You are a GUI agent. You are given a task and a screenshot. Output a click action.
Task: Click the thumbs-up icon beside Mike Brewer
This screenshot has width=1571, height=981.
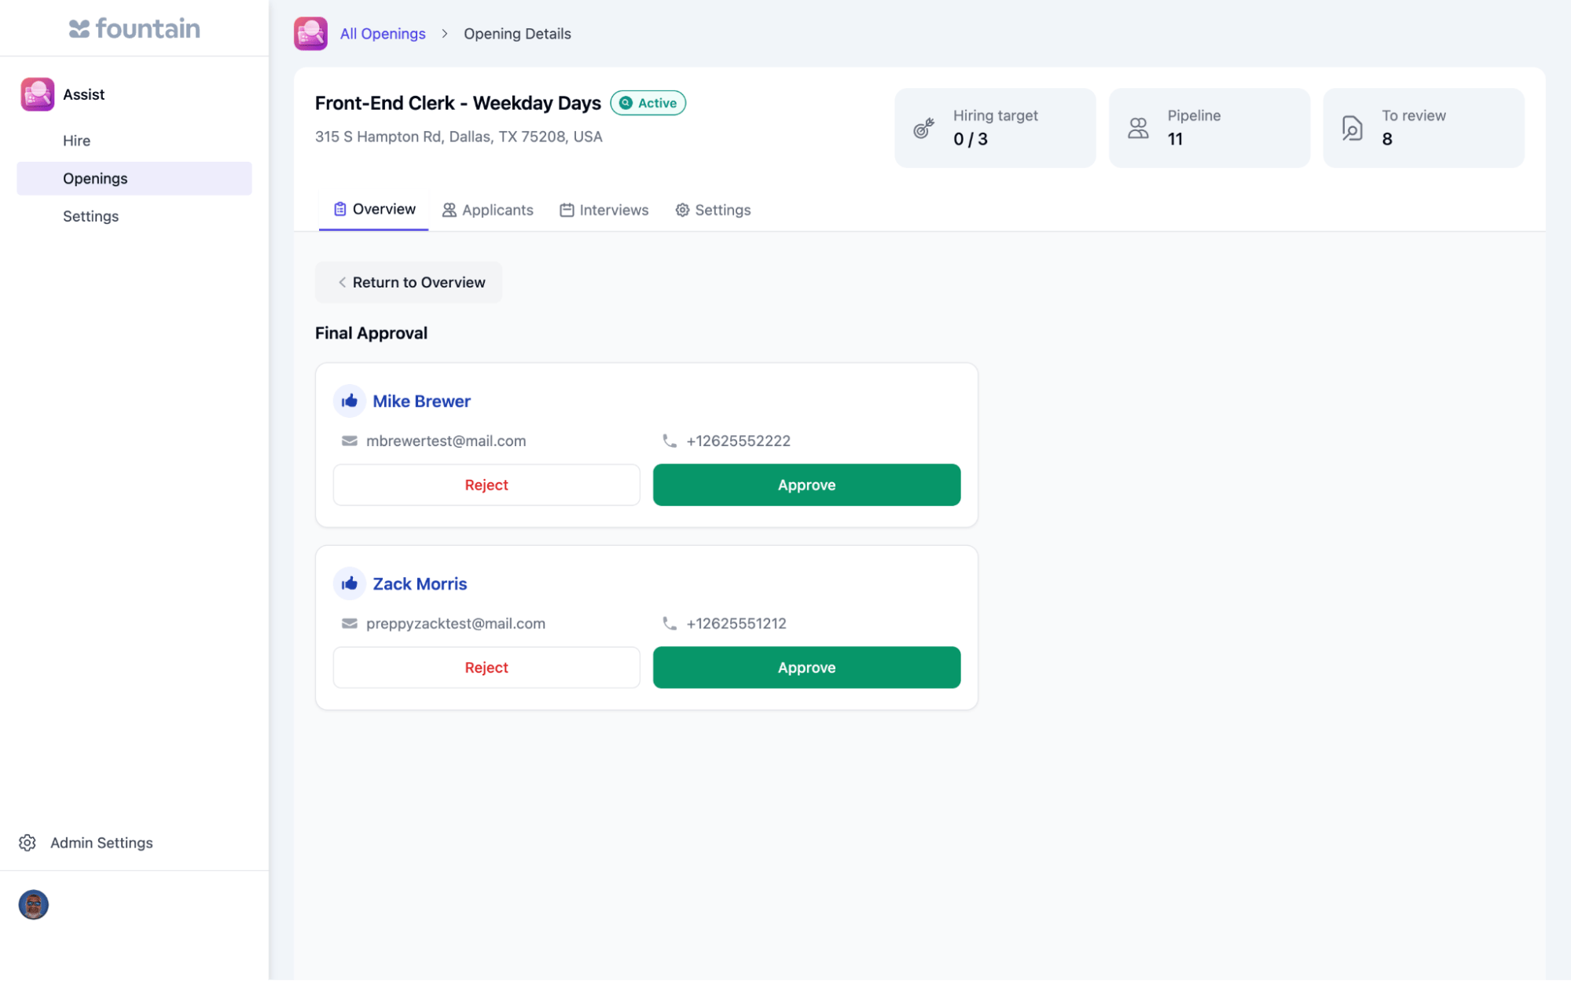pos(350,401)
